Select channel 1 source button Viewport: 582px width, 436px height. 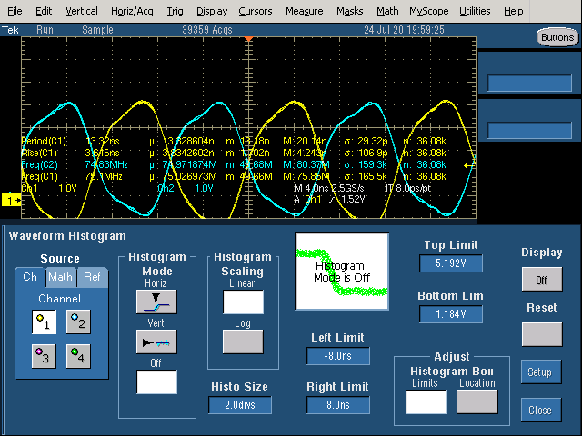pyautogui.click(x=44, y=320)
